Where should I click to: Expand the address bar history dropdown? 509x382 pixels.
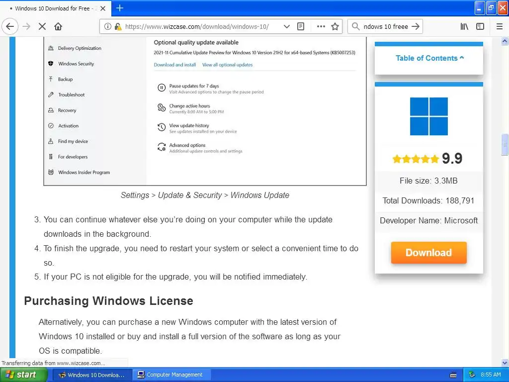[x=287, y=27]
